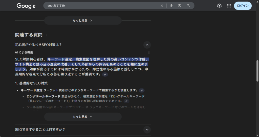
Task: Click the scrollbar up arrow
Action: (x=257, y=1)
